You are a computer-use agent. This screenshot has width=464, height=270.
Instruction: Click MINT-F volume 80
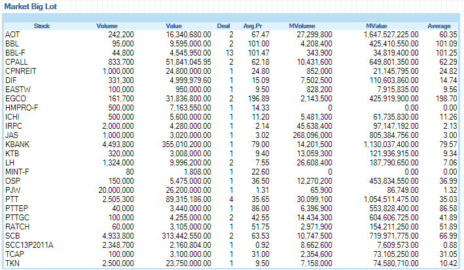tap(130, 172)
